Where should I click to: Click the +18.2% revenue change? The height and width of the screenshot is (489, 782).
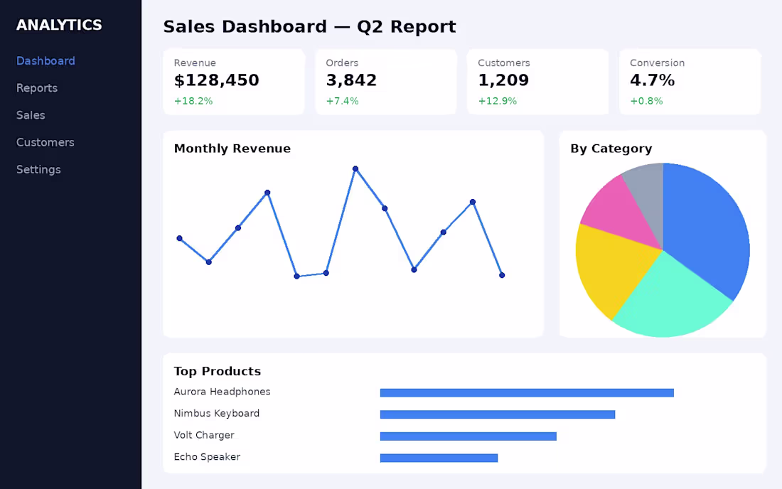coord(193,101)
